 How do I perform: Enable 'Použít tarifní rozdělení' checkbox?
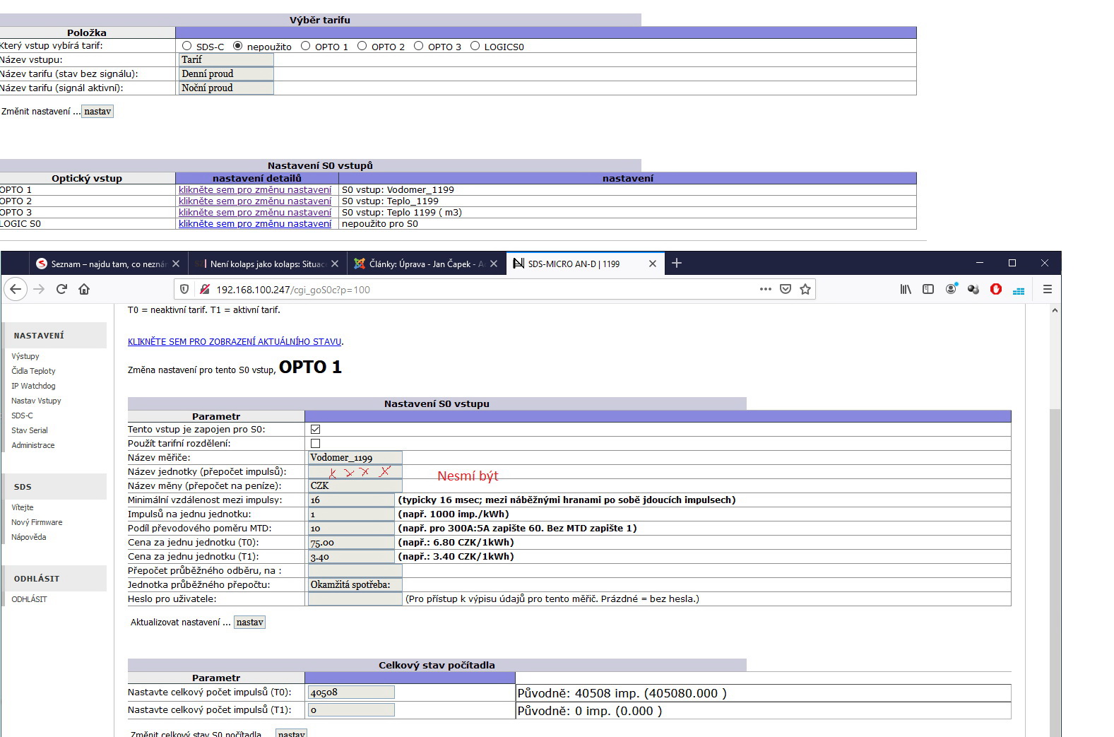[315, 443]
